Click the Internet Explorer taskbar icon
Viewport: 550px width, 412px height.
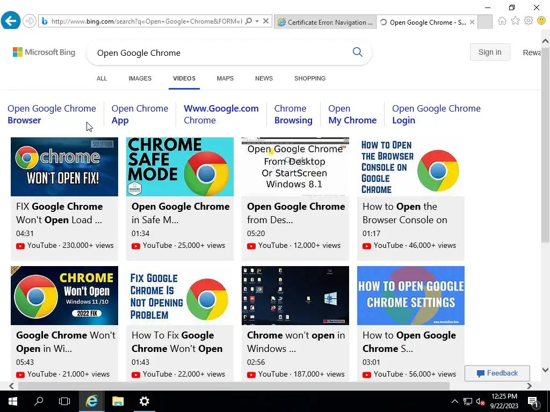tap(91, 401)
